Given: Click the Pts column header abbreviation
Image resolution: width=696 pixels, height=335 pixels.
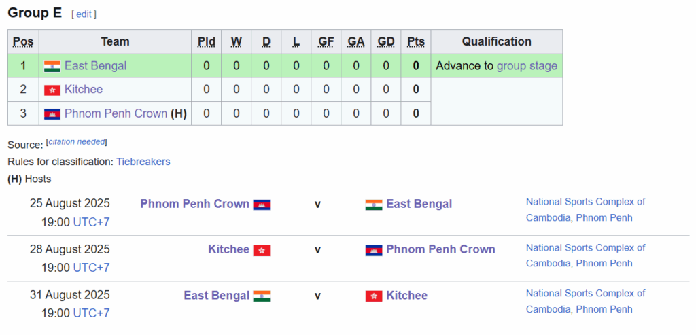Looking at the screenshot, I should [x=416, y=41].
